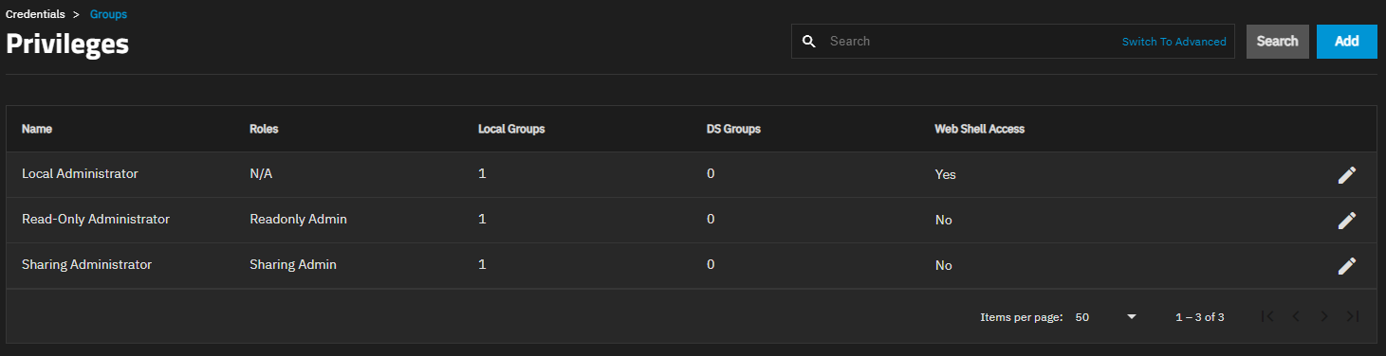Go to the previous page
The width and height of the screenshot is (1386, 356).
point(1296,316)
